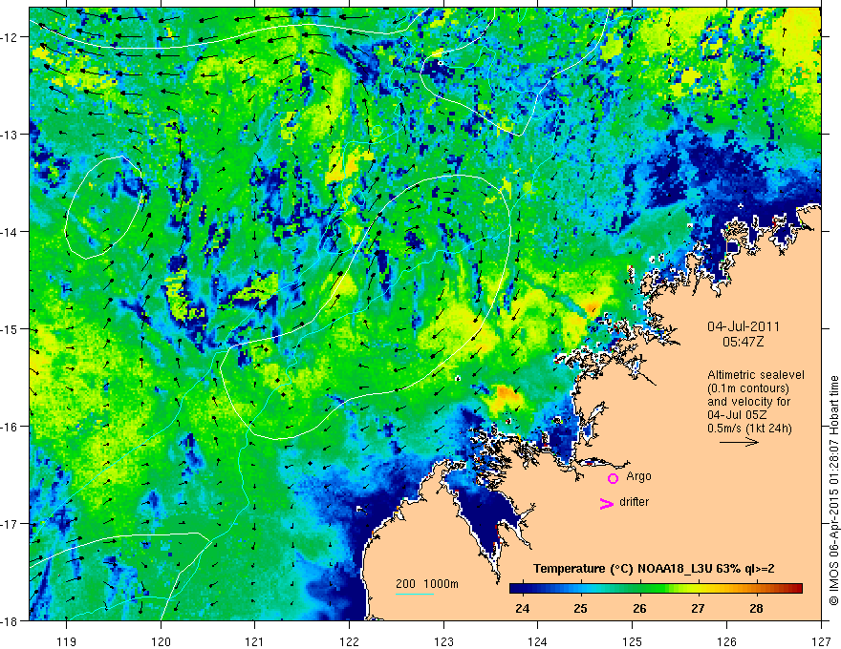The image size is (841, 649).
Task: Click the colorbar tick label 25
Action: point(580,608)
